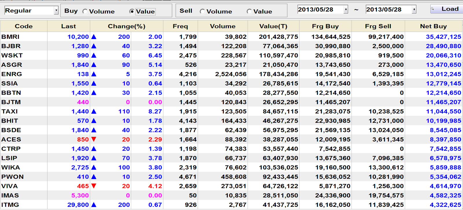Click BHIT foreign buy 22,930,985
The width and height of the screenshot is (463, 210).
tap(333, 121)
